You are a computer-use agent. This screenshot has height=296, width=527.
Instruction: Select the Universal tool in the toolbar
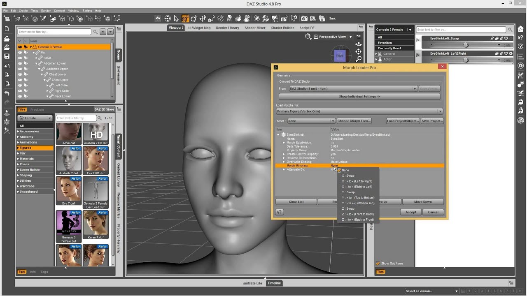coord(185,18)
